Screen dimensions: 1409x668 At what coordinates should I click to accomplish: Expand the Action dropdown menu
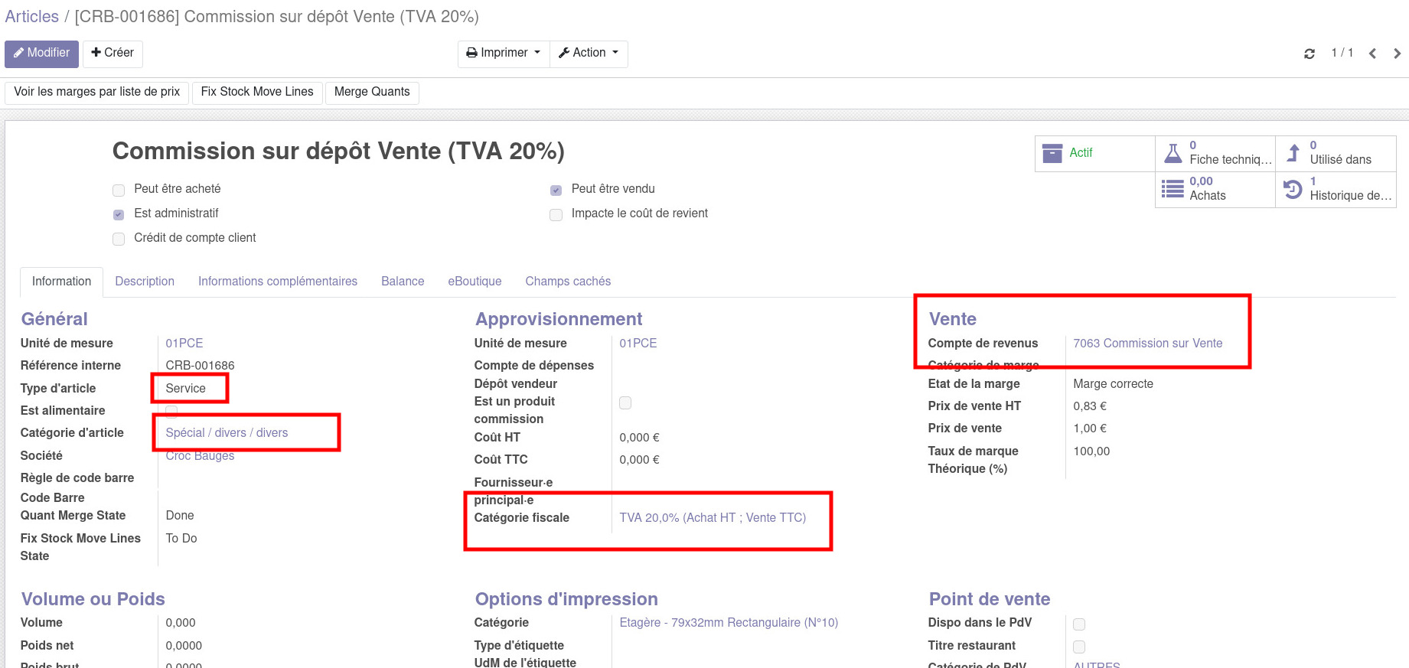pyautogui.click(x=589, y=54)
